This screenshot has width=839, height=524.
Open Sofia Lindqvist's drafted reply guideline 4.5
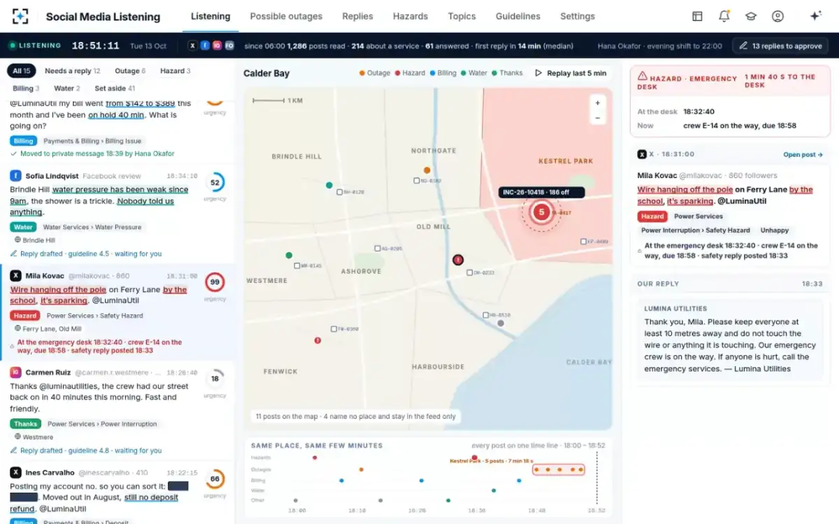(86, 254)
